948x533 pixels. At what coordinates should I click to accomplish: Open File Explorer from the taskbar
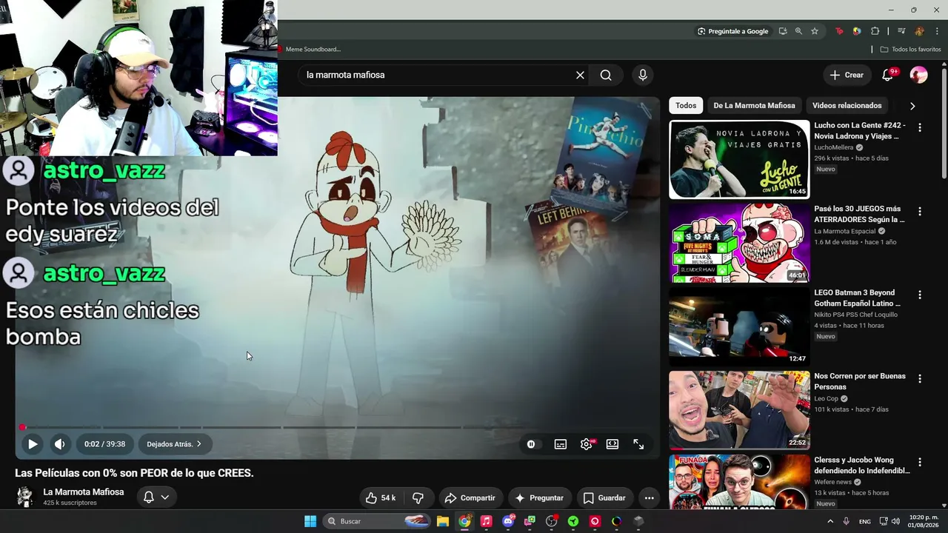click(442, 521)
